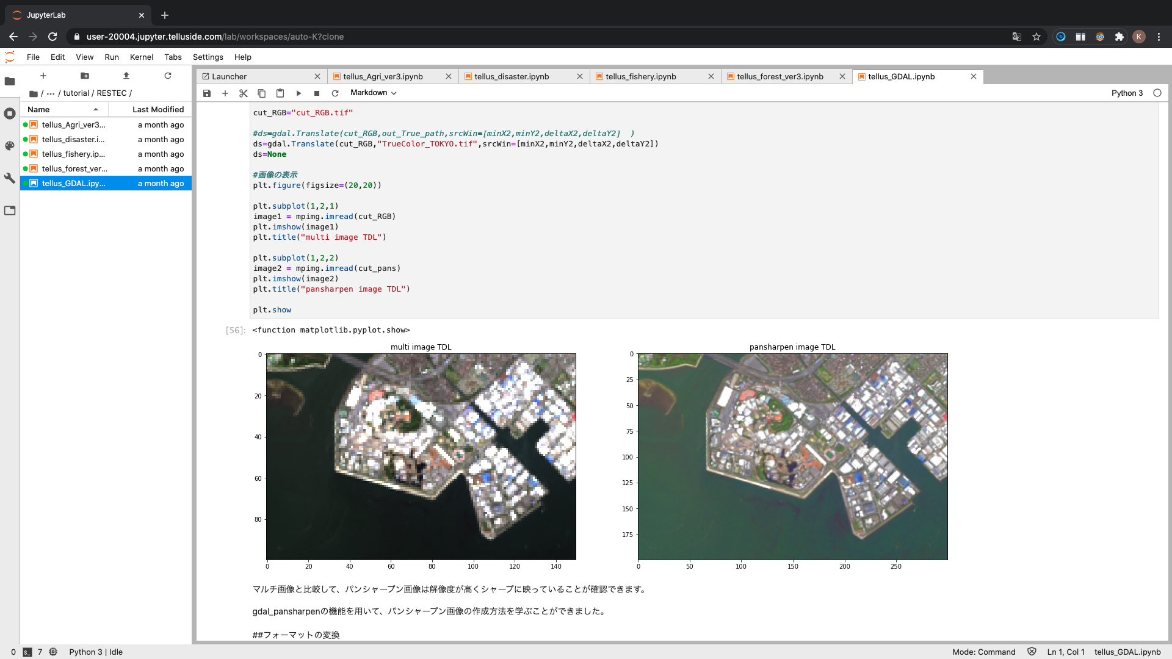Insert a new cell below with plus icon
Screen dimensions: 1172x659
225,93
